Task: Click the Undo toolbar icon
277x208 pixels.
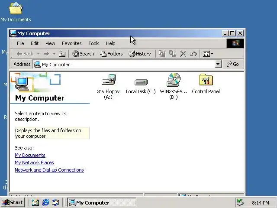Action: (x=193, y=54)
